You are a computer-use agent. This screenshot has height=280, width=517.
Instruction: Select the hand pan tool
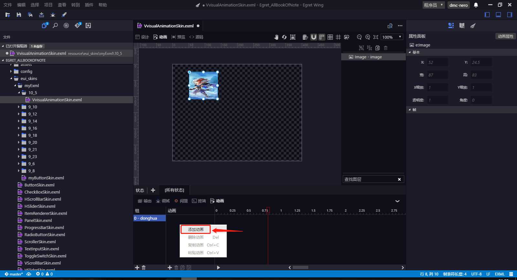pos(276,37)
